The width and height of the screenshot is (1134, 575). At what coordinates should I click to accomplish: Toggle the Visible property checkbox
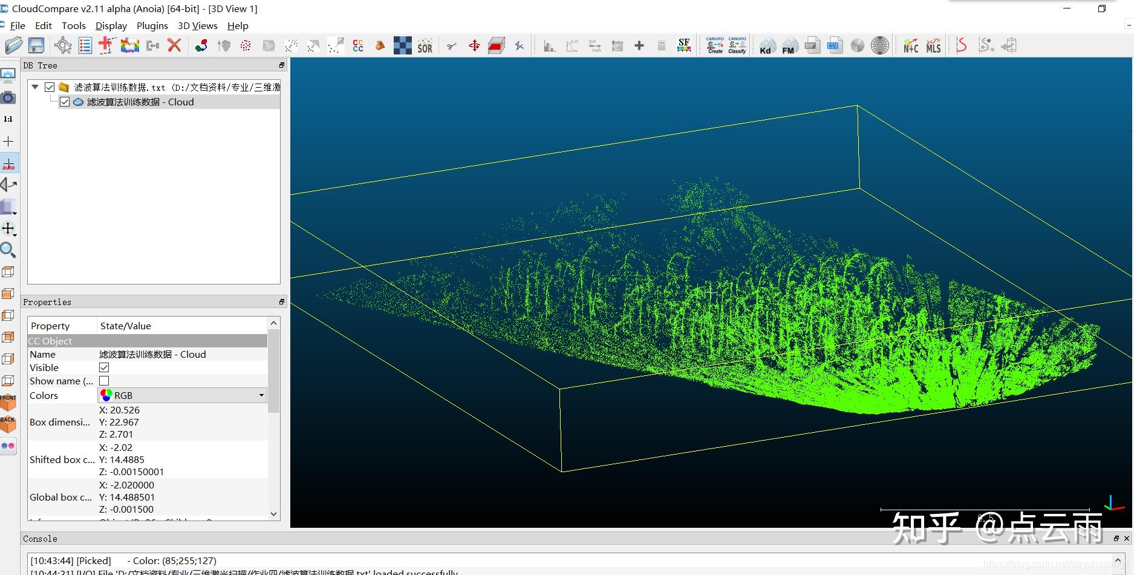[104, 367]
